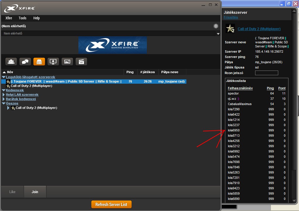The width and height of the screenshot is (299, 211).
Task: Collapse the Összes group arrow
Action: coord(4,103)
